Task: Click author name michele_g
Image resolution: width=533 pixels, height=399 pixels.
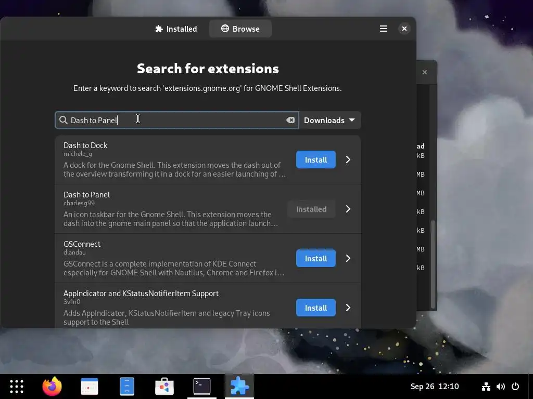Action: (78, 154)
